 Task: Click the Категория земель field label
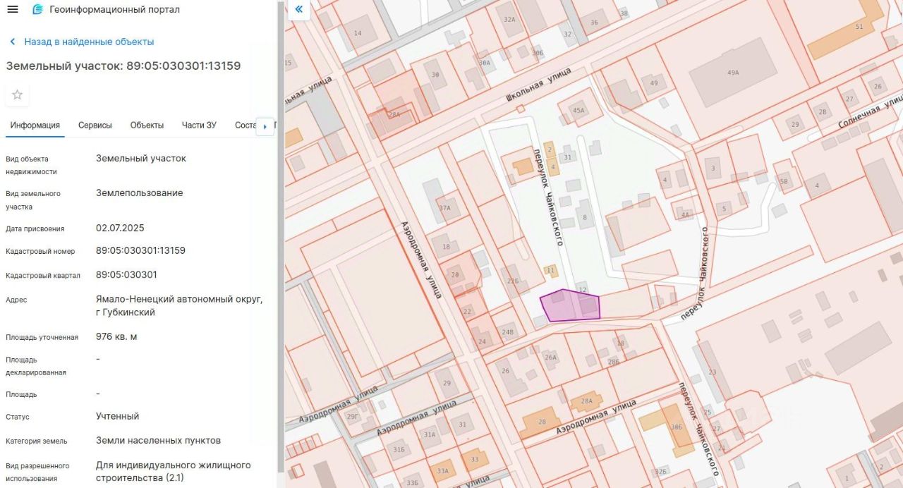click(x=37, y=441)
